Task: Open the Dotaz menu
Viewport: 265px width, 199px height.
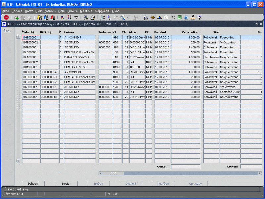Action: coord(29,11)
